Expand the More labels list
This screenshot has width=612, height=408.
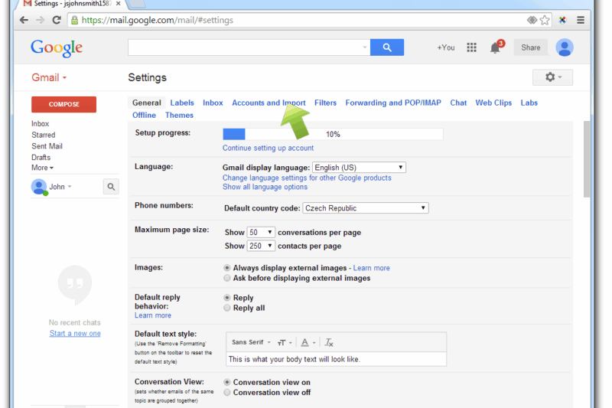point(42,168)
